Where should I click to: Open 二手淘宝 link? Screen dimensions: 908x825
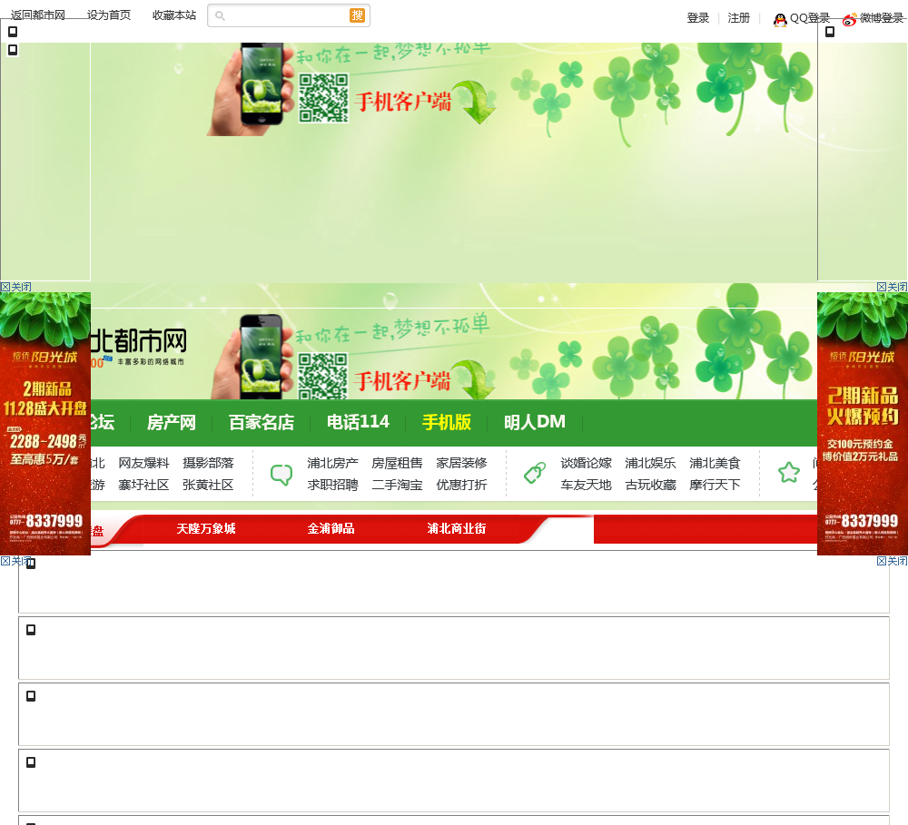point(397,485)
